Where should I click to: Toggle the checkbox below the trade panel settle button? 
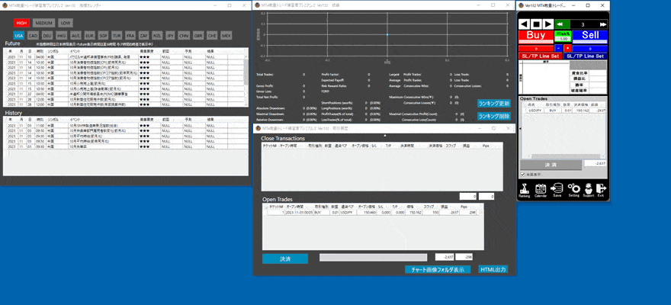point(522,174)
